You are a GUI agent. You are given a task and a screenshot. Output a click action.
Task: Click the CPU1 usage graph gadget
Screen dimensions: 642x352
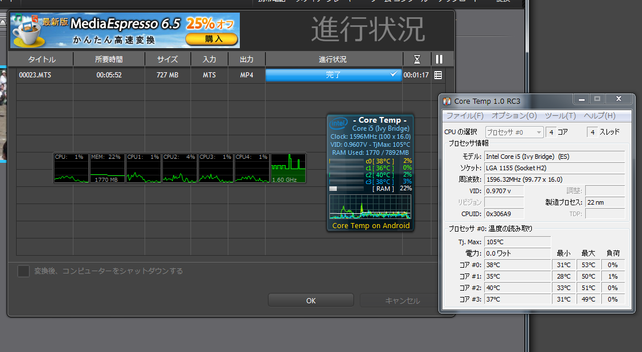pos(143,168)
